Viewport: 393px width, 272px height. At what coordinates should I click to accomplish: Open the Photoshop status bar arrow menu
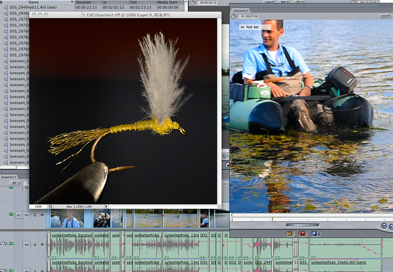106,207
